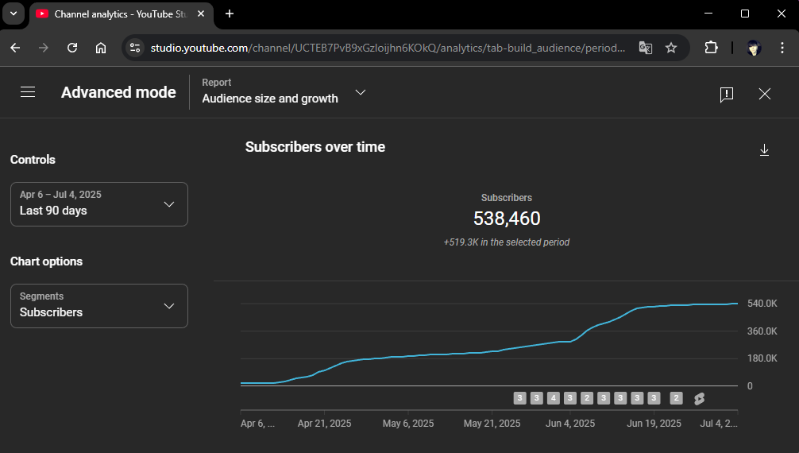Click the video marker labeled 4

(554, 398)
